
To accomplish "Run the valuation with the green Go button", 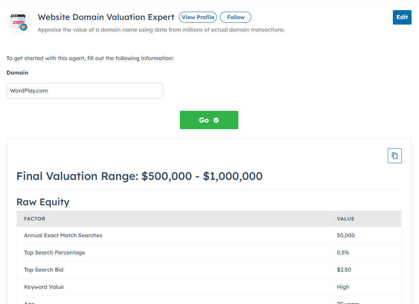I will pyautogui.click(x=209, y=120).
